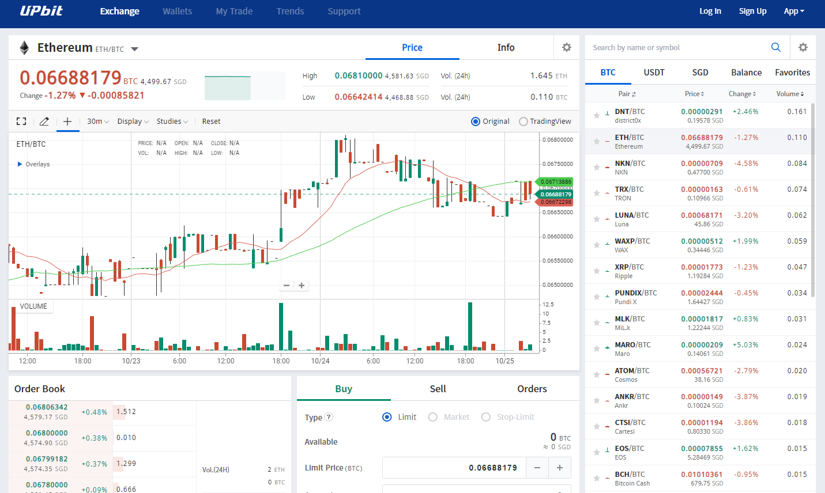The width and height of the screenshot is (825, 493).
Task: Open the App dropdown menu
Action: [794, 11]
